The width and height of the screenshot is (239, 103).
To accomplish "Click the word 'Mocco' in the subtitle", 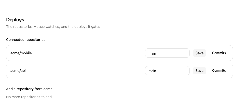I will [39, 27].
